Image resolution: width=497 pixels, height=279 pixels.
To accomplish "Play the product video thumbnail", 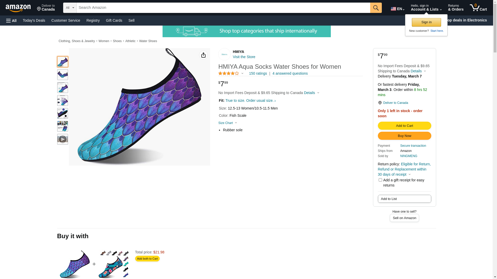I will 63,139.
